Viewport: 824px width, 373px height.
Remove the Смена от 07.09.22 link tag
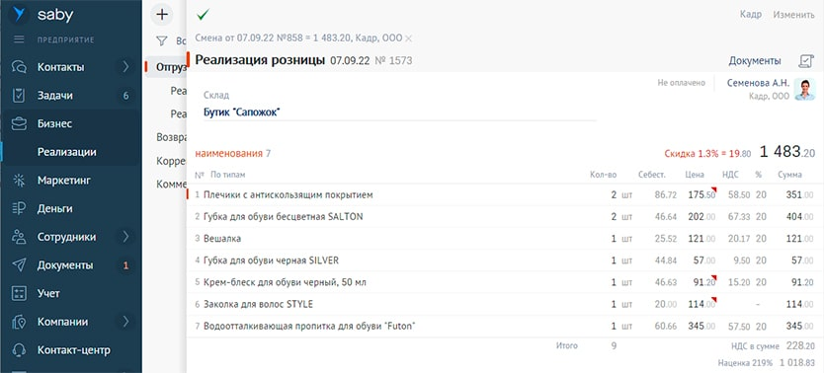[x=409, y=38]
